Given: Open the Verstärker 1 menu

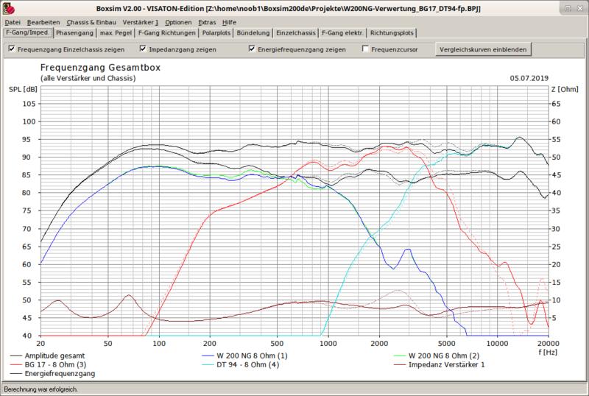Looking at the screenshot, I should [x=141, y=23].
